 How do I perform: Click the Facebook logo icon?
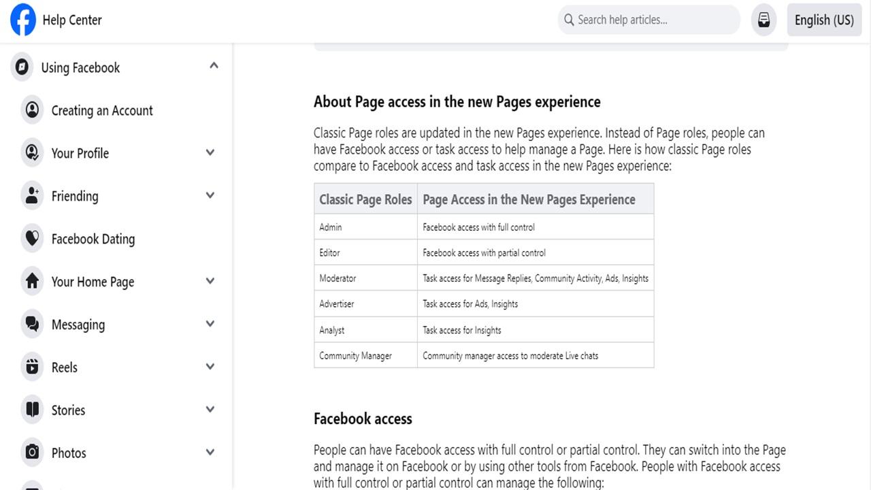point(23,20)
